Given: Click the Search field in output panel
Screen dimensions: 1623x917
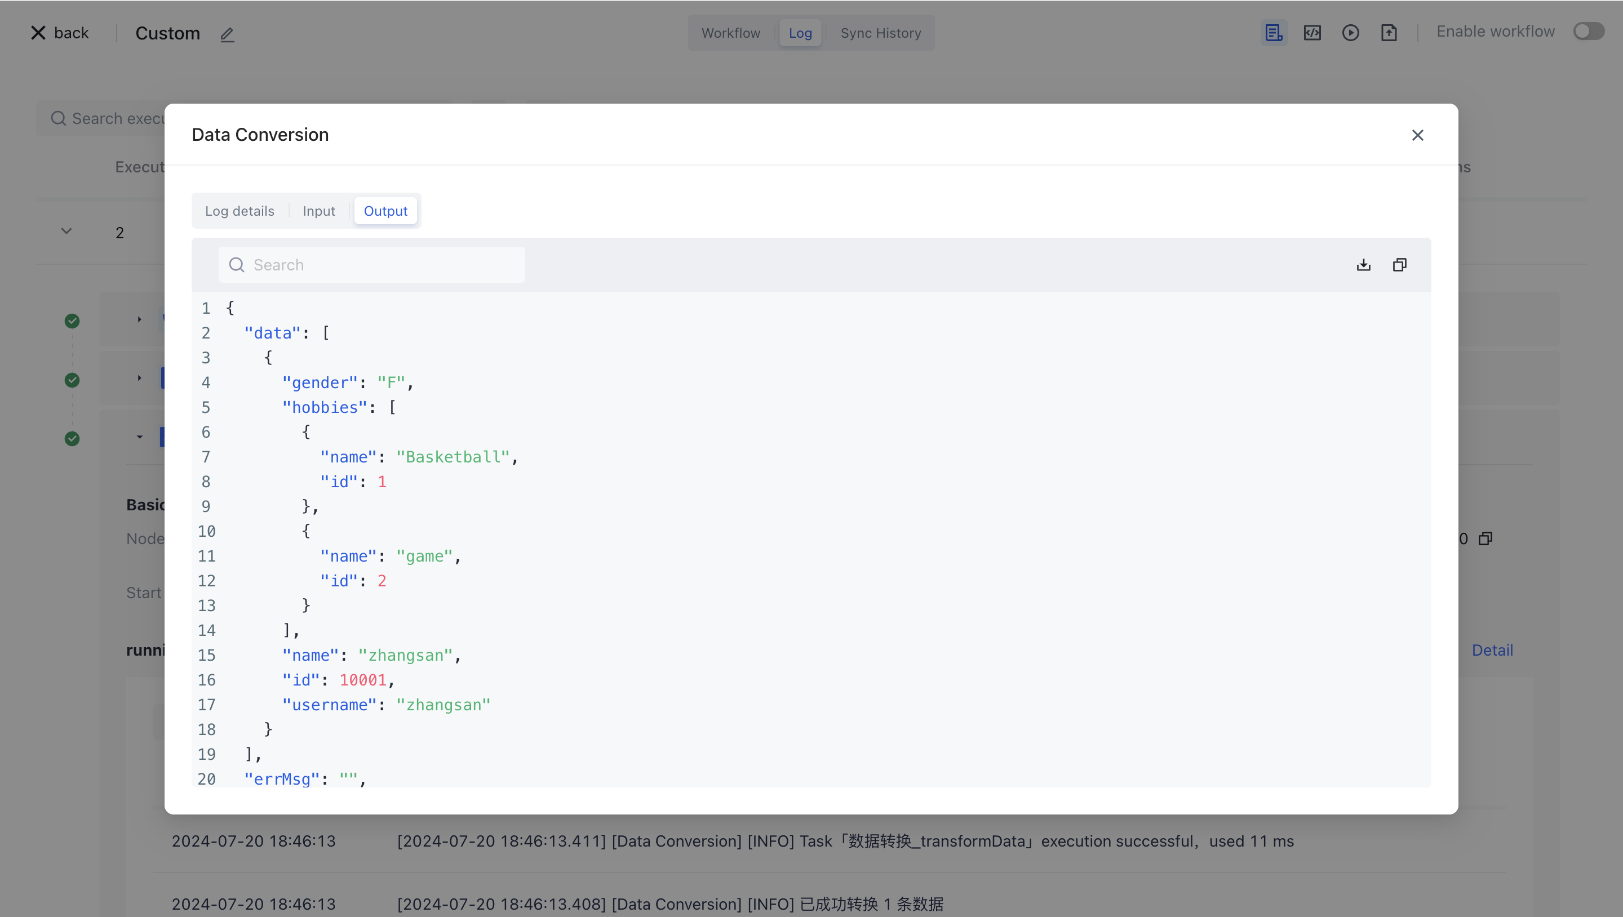Looking at the screenshot, I should coord(372,265).
